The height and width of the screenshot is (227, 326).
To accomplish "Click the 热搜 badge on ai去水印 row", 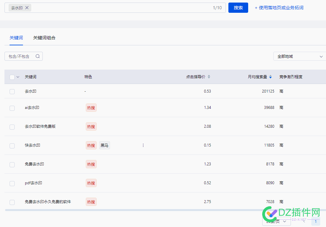I will [91, 107].
